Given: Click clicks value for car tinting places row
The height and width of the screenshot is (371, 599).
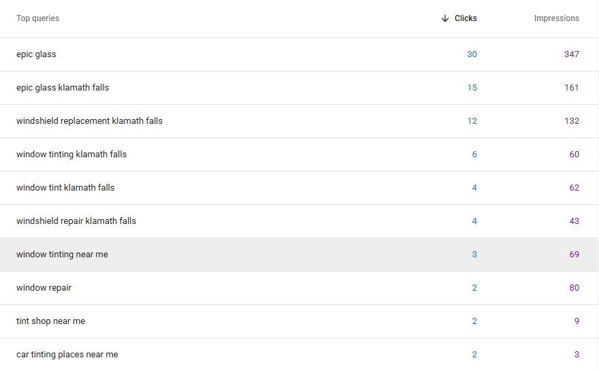Looking at the screenshot, I should click(474, 355).
